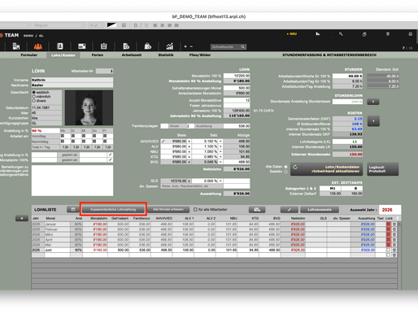Toggle Lock checkbox for Juni row
The height and width of the screenshot is (314, 418).
[388, 250]
